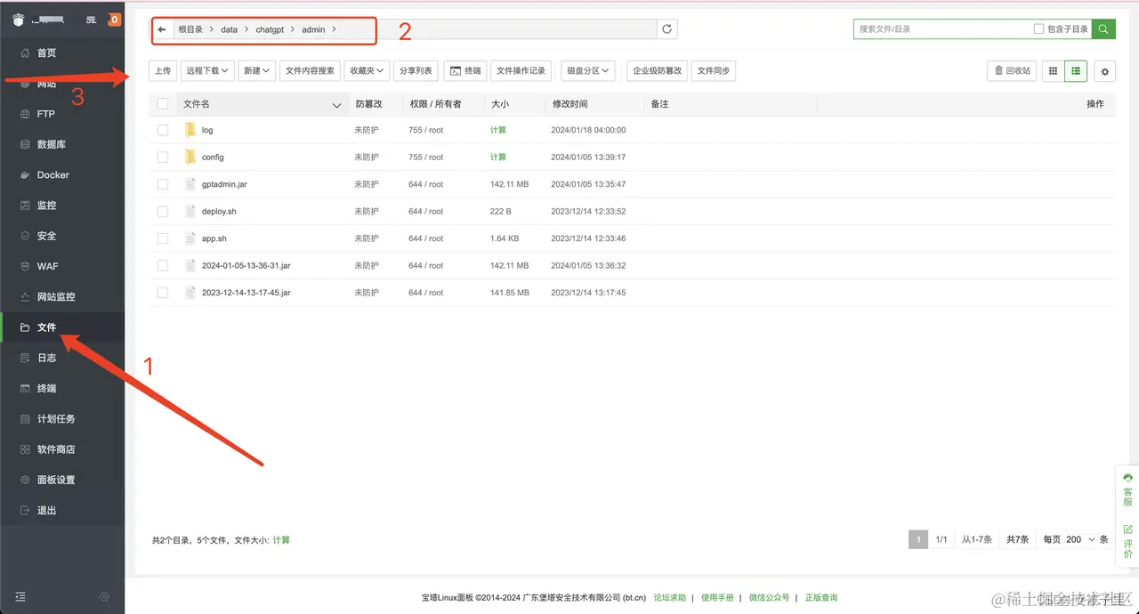
Task: Check the config folder checkbox
Action: [x=163, y=157]
